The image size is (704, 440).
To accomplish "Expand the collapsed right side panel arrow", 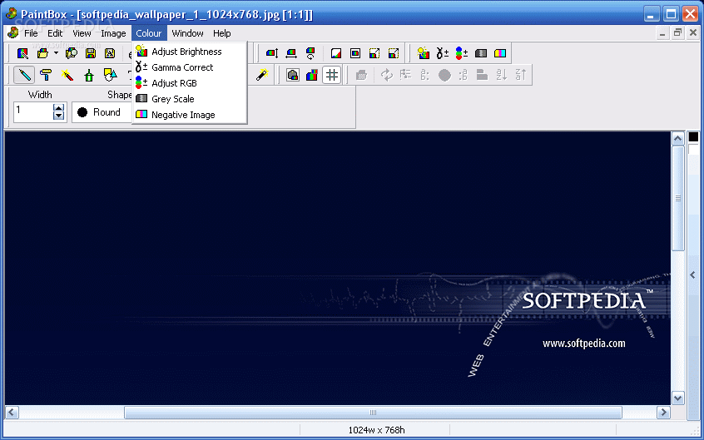I will coord(693,274).
